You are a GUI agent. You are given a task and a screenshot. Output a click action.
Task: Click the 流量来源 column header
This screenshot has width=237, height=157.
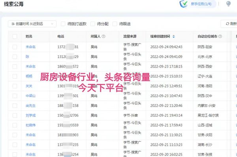pos(130,36)
